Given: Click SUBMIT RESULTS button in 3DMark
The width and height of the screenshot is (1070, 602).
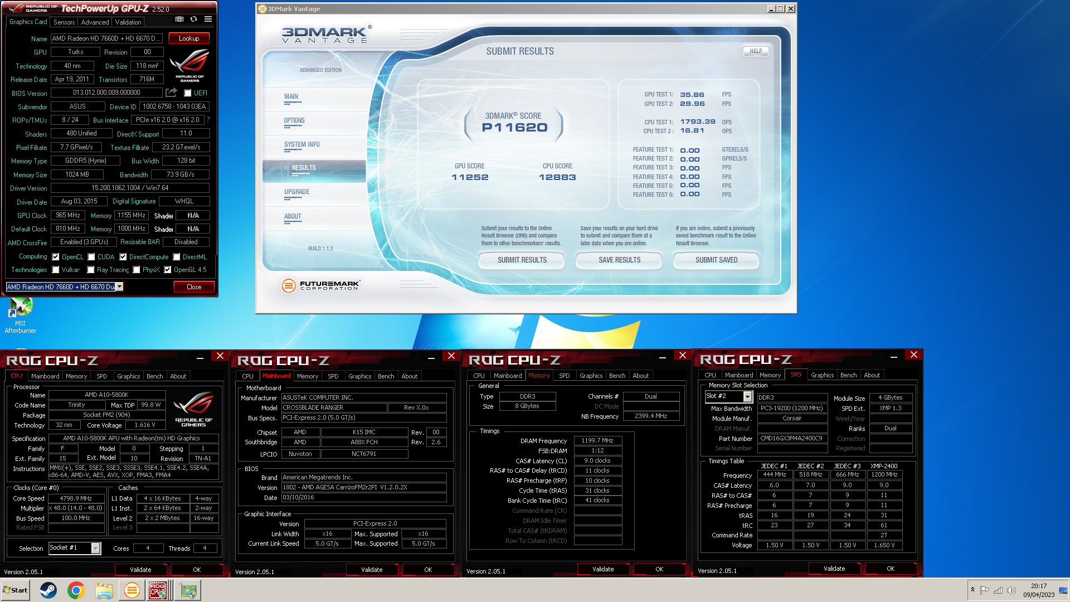Looking at the screenshot, I should click(522, 260).
